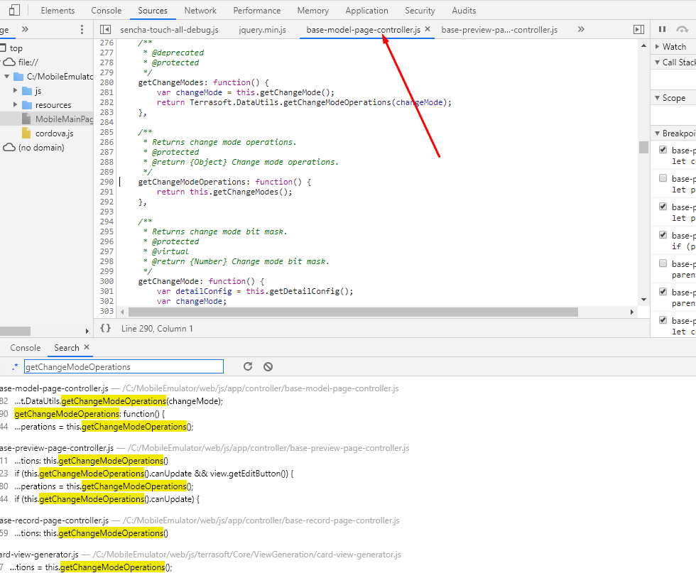Click the search query input field
The height and width of the screenshot is (573, 696).
point(124,366)
